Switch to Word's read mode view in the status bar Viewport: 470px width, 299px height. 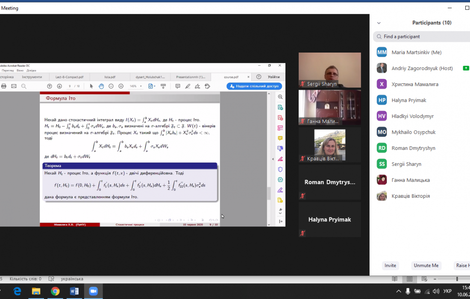[x=395, y=279]
